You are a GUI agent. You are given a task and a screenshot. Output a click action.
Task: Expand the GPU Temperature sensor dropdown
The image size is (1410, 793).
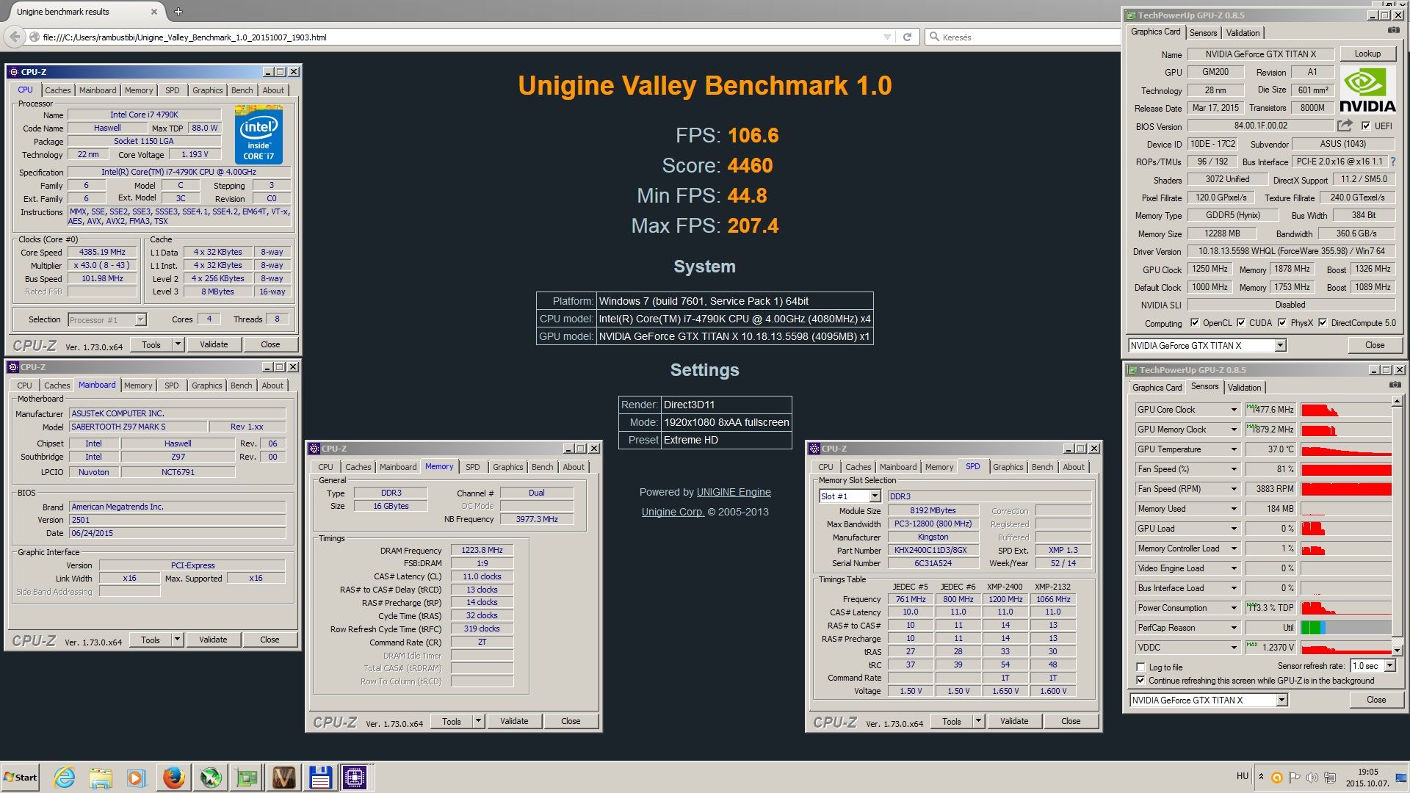[1234, 449]
